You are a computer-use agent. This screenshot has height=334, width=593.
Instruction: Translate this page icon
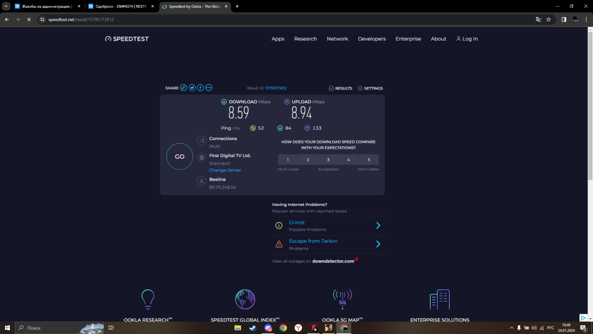pos(538,19)
